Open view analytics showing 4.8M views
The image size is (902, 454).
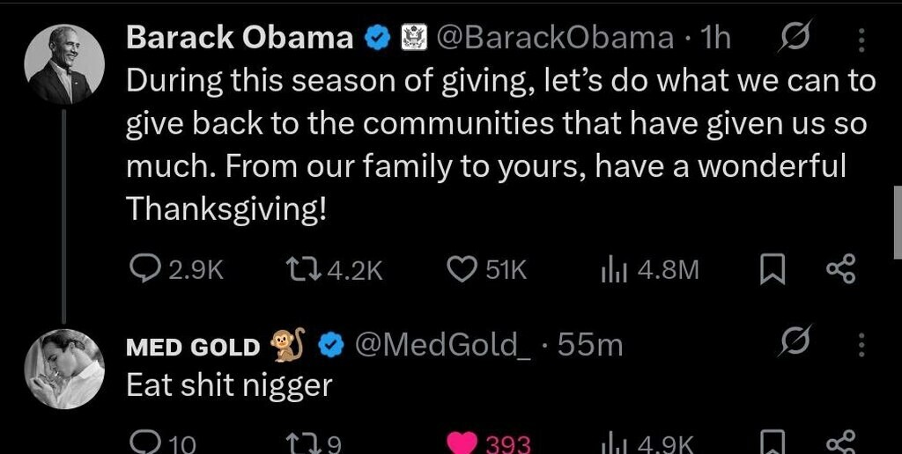point(611,270)
